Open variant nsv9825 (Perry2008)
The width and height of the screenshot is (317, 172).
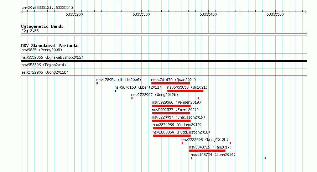pos(42,50)
